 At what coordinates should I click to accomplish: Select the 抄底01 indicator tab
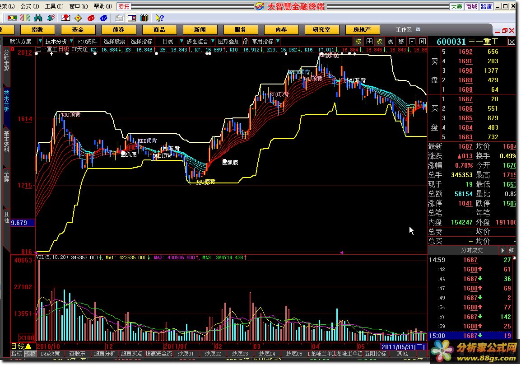(186, 354)
